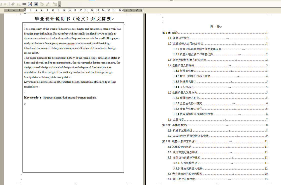
Task: Click the line starting "This paper discusses the development"
Action: click(x=72, y=58)
